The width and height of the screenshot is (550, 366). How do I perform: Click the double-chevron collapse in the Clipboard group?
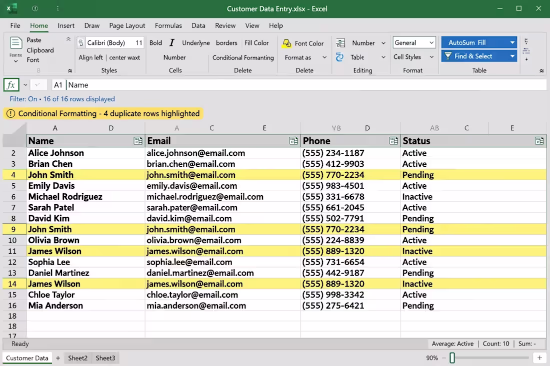point(68,39)
